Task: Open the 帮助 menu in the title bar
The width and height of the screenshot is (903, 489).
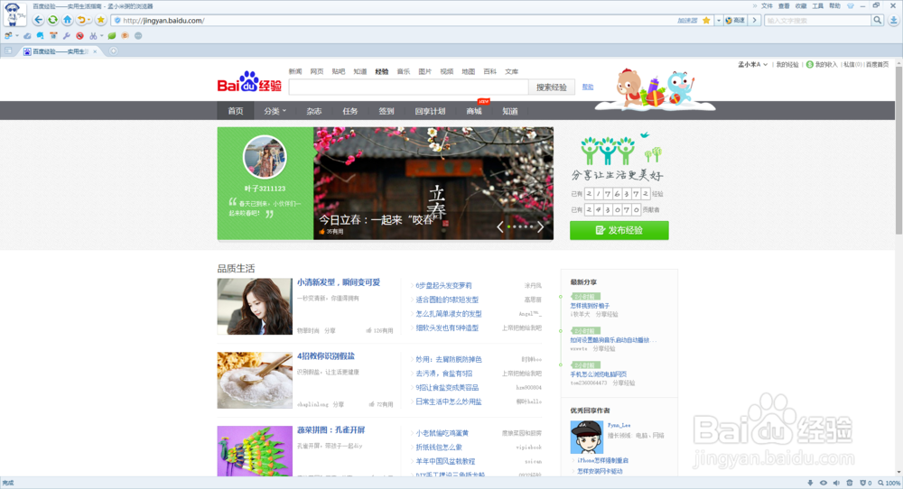Action: click(834, 5)
